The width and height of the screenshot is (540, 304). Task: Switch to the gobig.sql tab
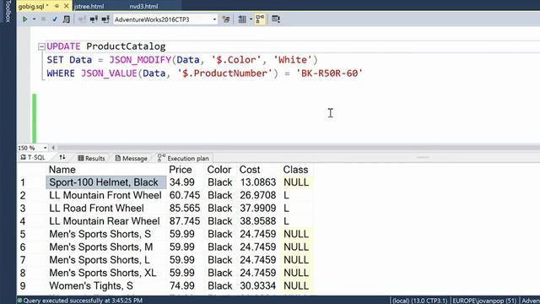[33, 6]
